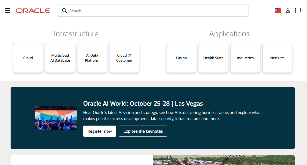Image resolution: width=307 pixels, height=165 pixels.
Task: Click the "Hear Oracle's latest AI vision" description
Action: [174, 115]
